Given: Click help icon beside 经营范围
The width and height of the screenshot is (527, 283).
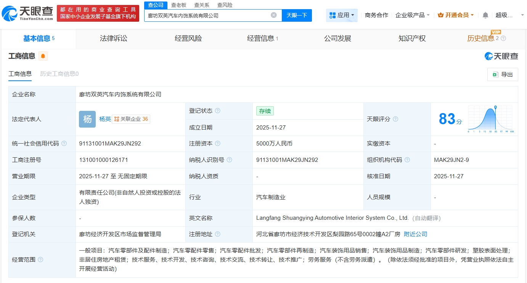Looking at the screenshot, I should (x=40, y=260).
